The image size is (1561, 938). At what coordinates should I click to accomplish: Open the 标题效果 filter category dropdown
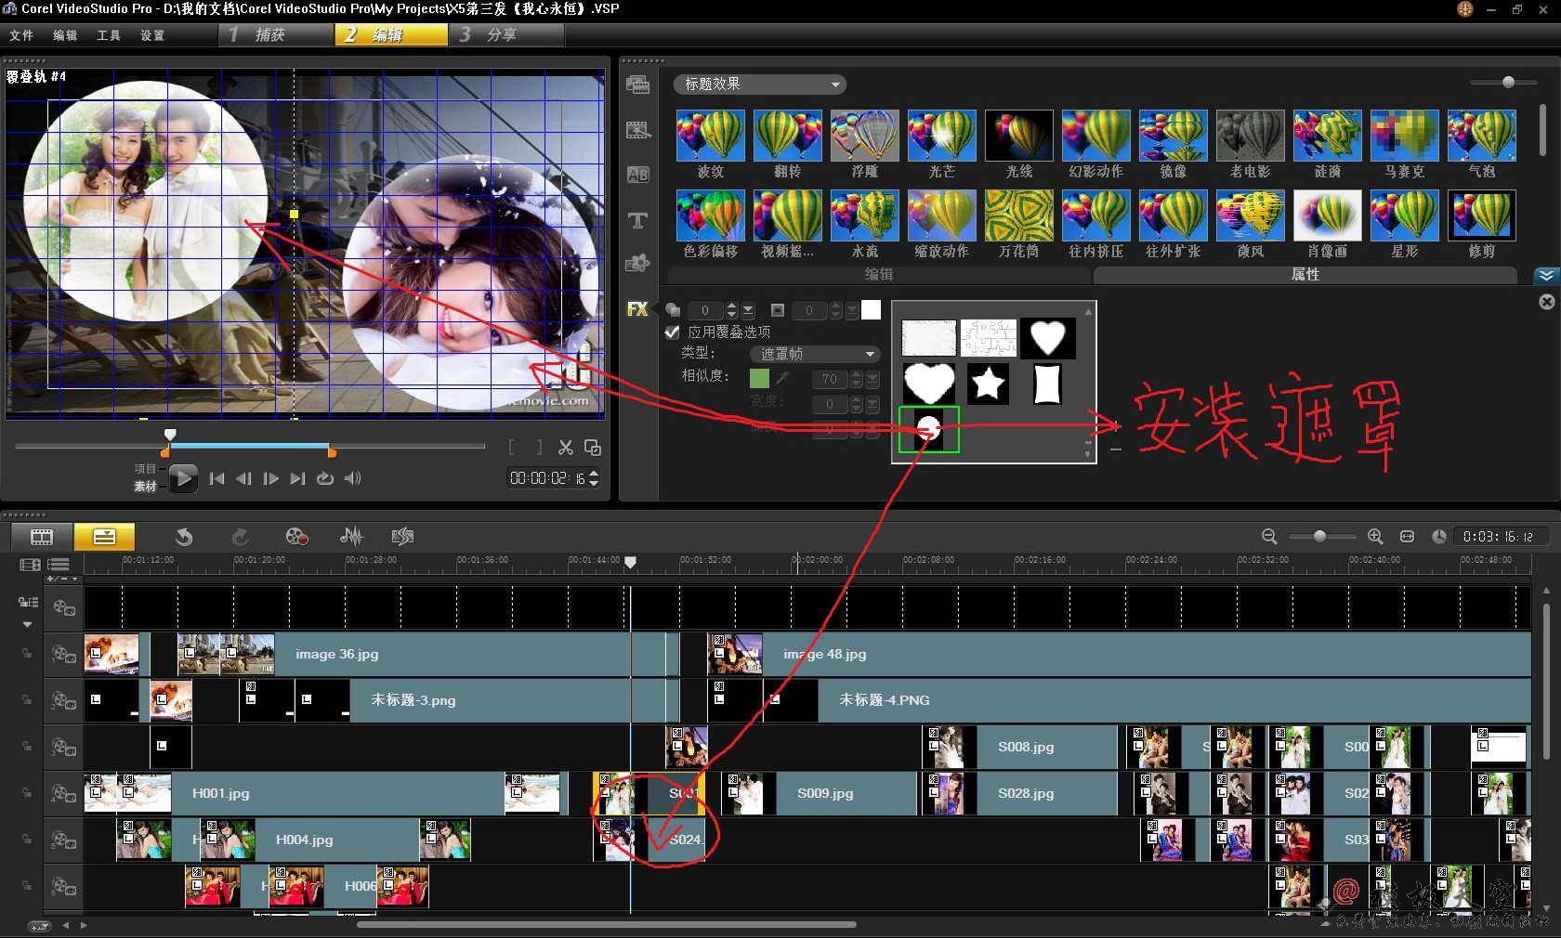pyautogui.click(x=760, y=85)
